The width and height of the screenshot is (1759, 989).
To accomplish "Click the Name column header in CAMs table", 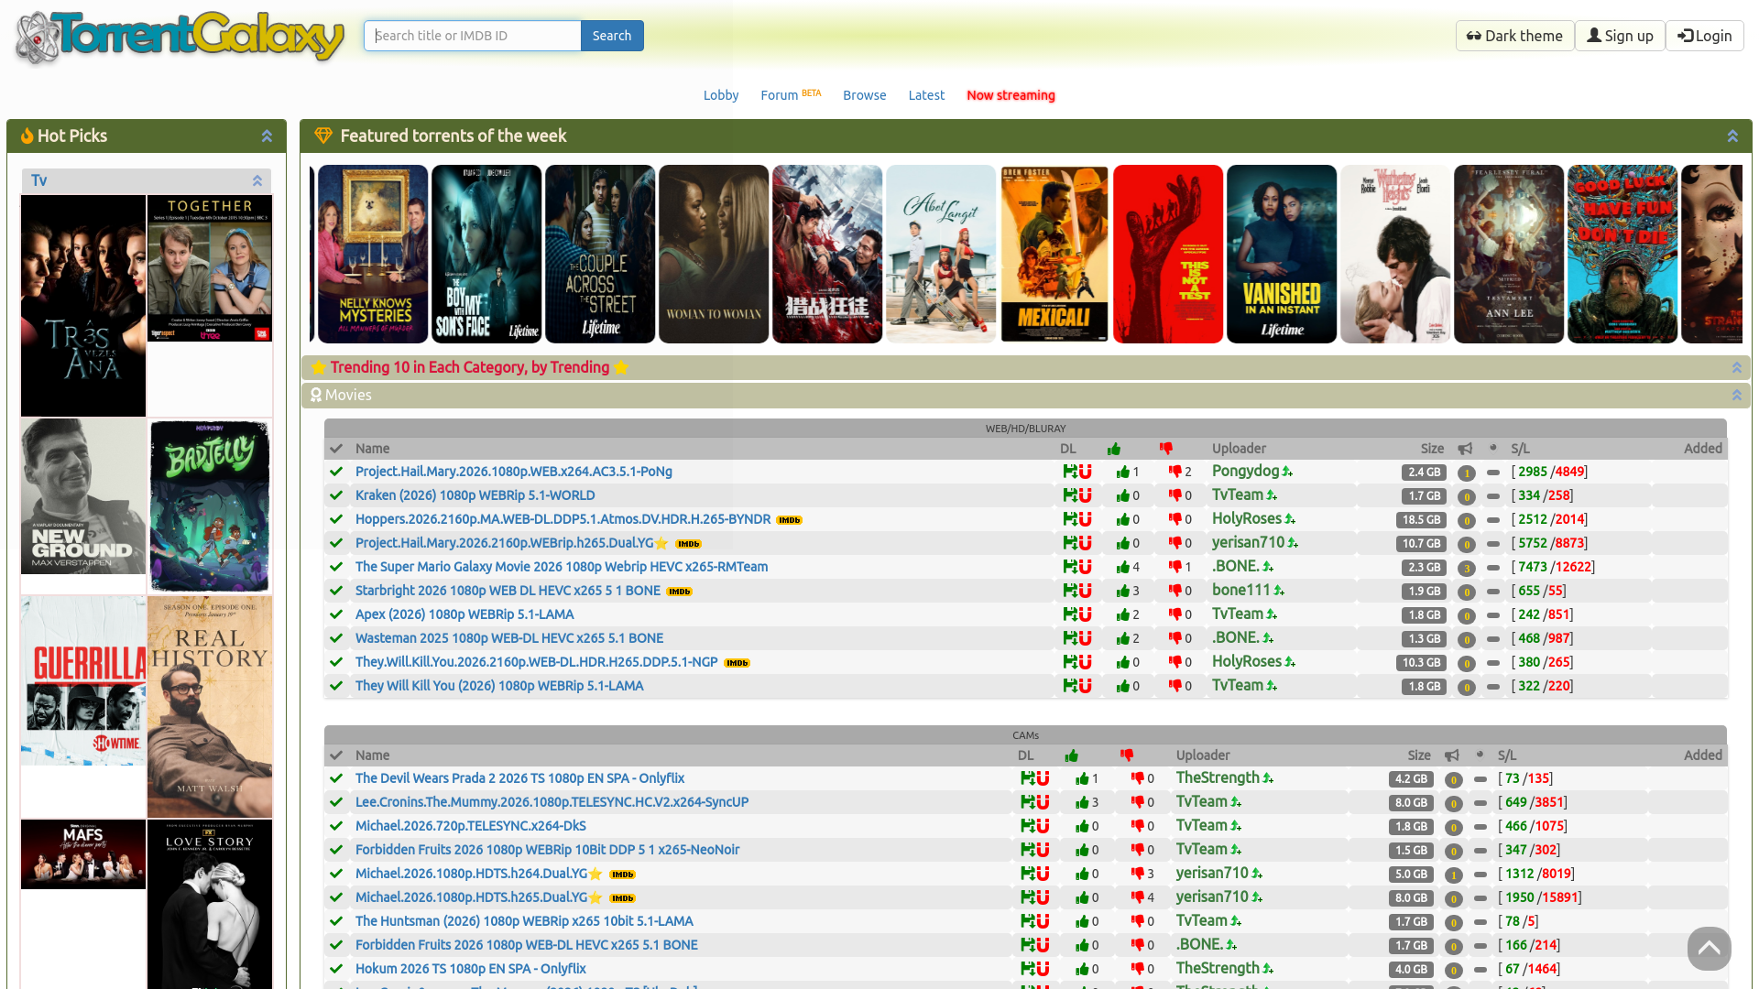I will pos(372,755).
